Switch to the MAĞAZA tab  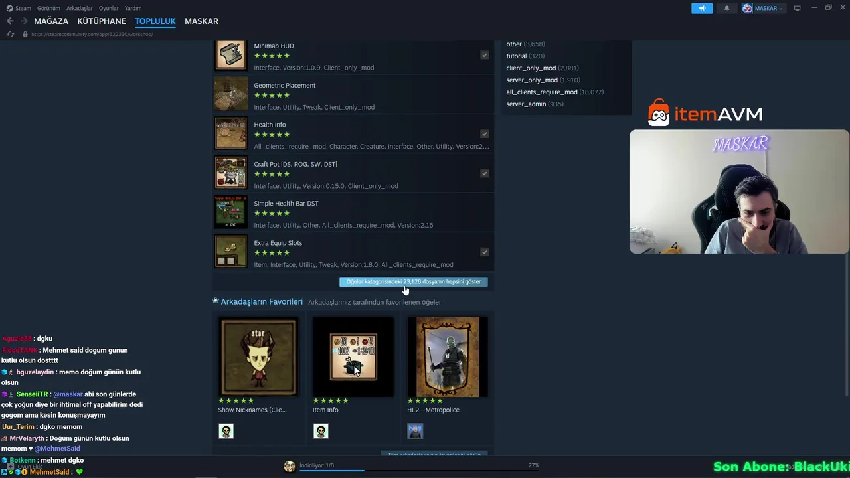pos(51,21)
